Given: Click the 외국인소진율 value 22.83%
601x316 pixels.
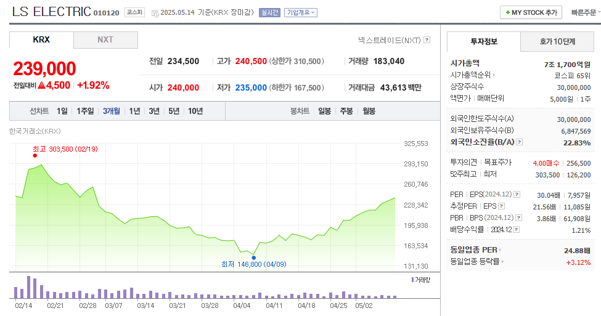Looking at the screenshot, I should coord(577,143).
